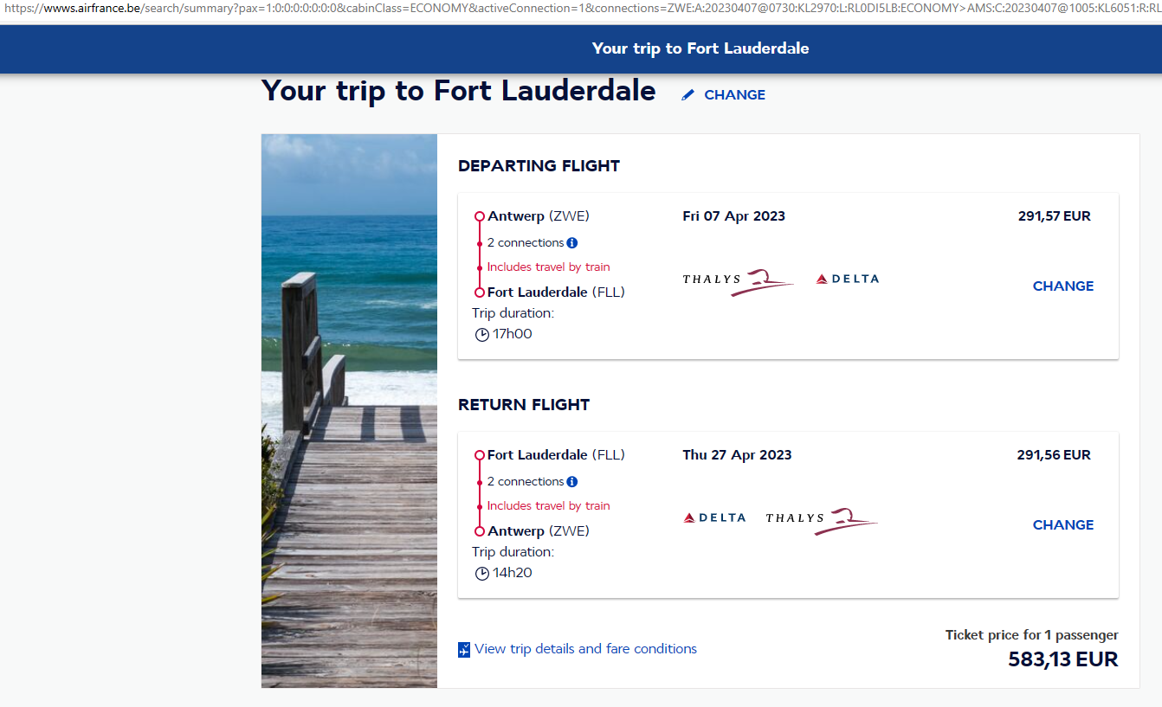Click the plane icon beside View trip details
This screenshot has width=1162, height=707.
click(x=464, y=650)
